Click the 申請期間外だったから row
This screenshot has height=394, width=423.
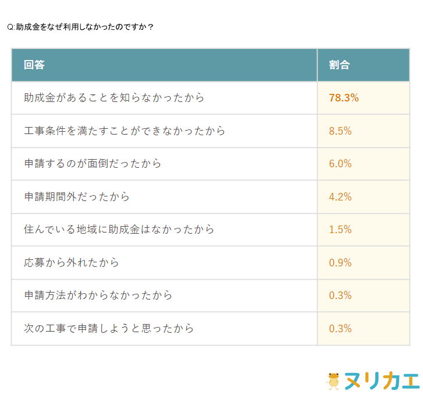click(77, 197)
